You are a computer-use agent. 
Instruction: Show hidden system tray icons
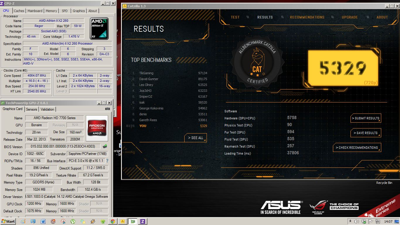(x=350, y=221)
